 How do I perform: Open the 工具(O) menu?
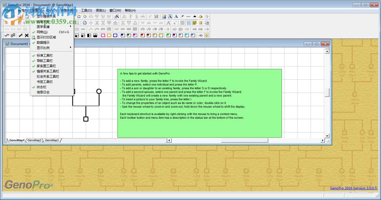pos(86,10)
